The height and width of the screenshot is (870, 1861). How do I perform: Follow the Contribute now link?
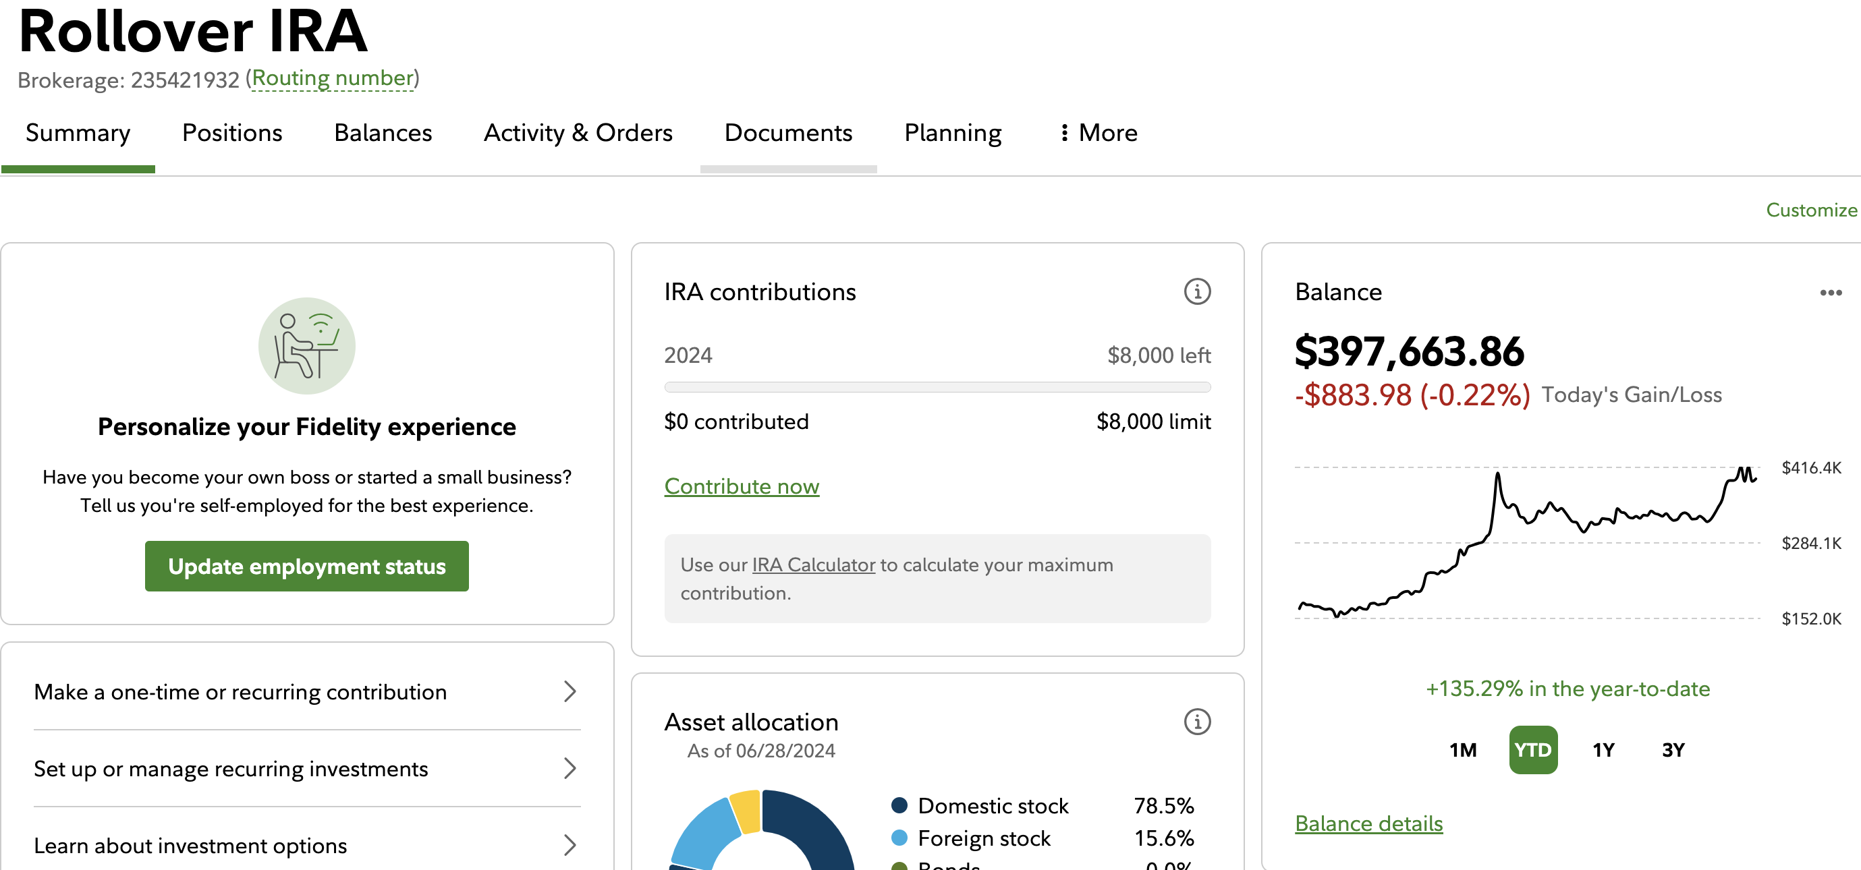(x=742, y=486)
